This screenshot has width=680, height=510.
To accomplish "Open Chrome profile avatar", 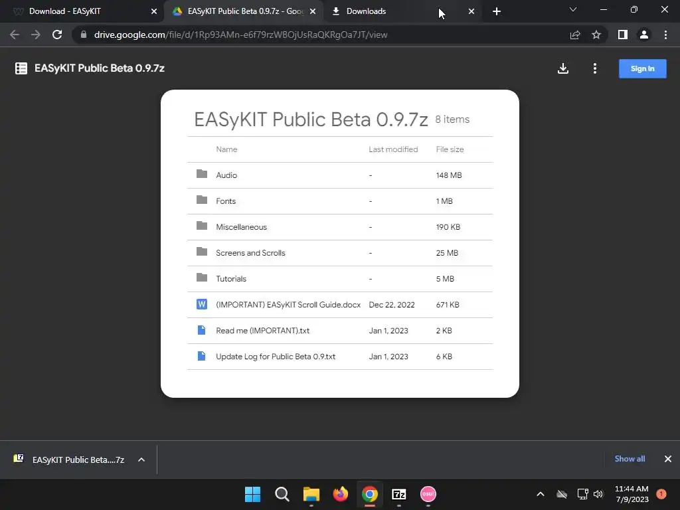I will 644,35.
